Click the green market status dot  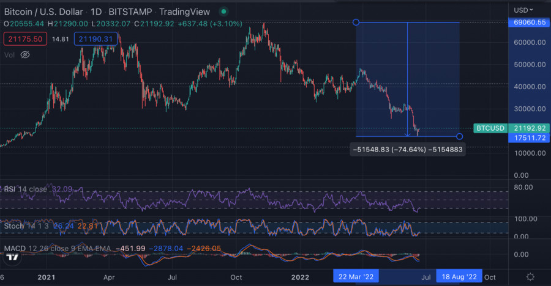coord(223,12)
